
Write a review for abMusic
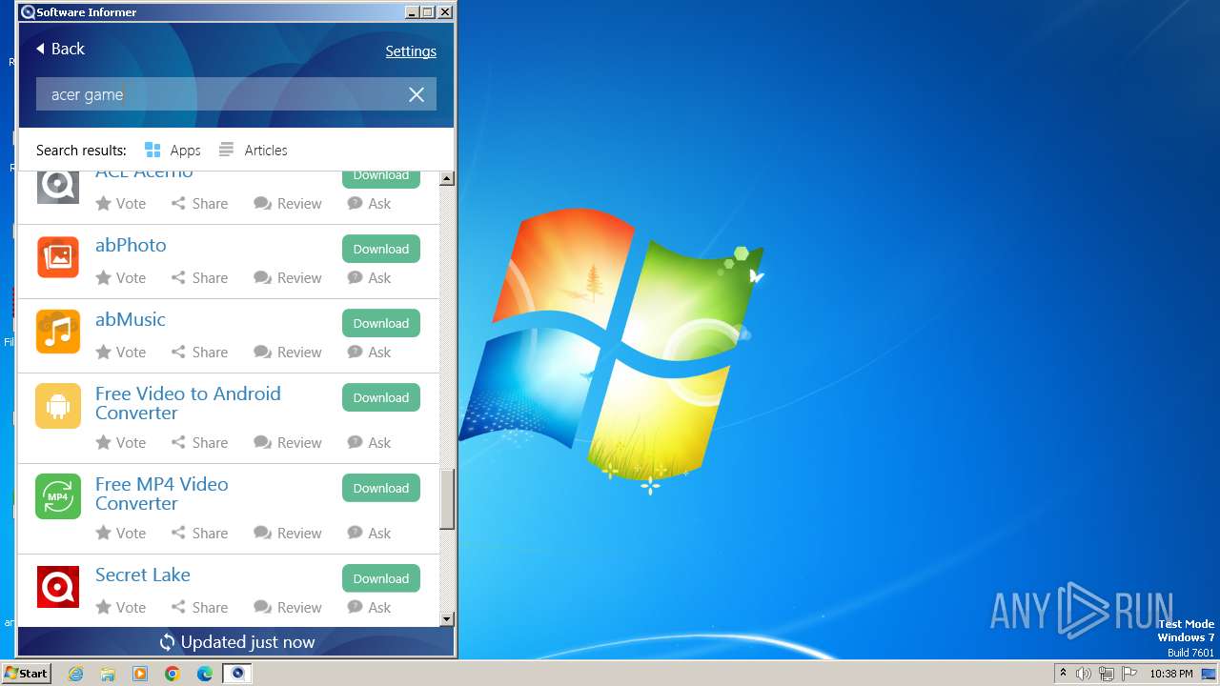pyautogui.click(x=288, y=353)
